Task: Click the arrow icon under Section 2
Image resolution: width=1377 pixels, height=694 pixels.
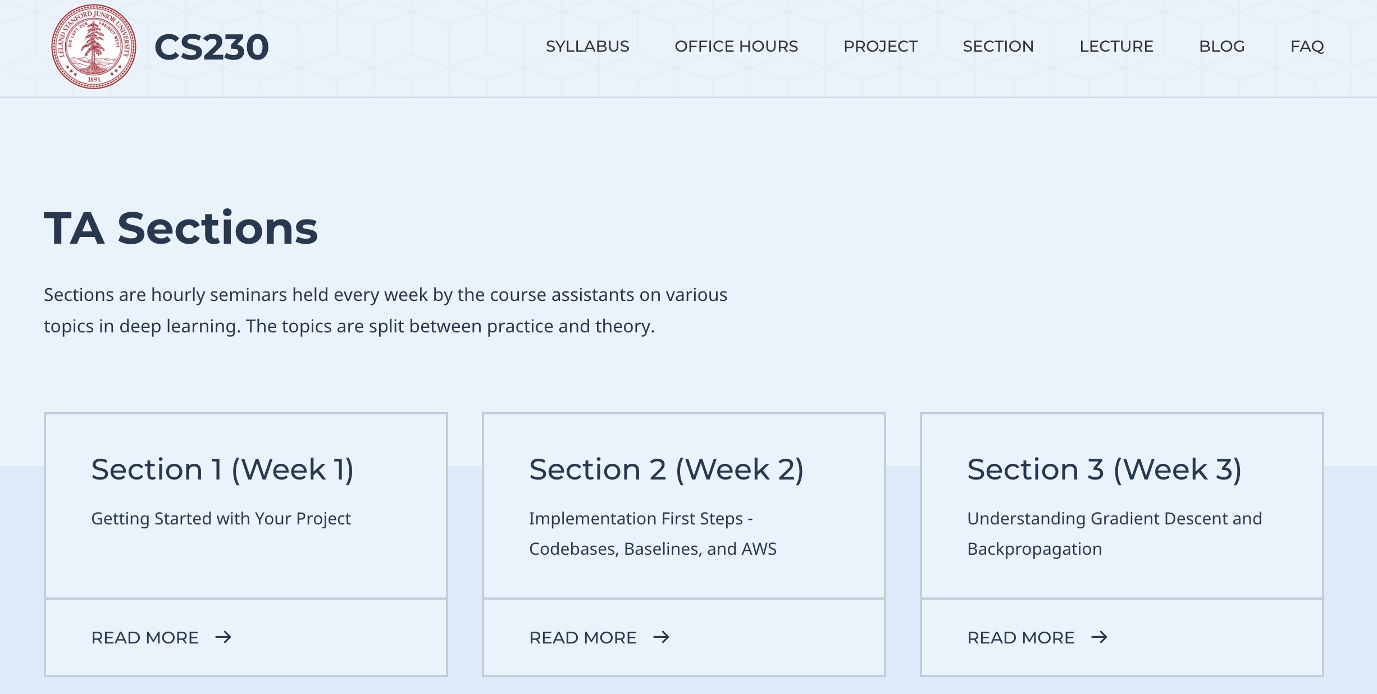Action: [x=661, y=637]
